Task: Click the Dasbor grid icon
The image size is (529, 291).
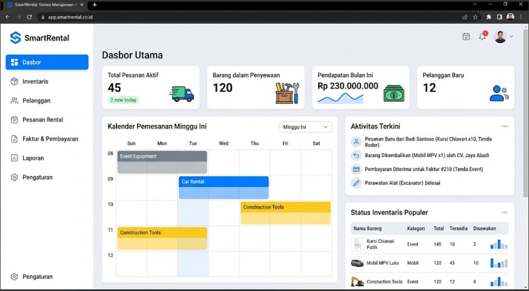Action: click(x=15, y=62)
